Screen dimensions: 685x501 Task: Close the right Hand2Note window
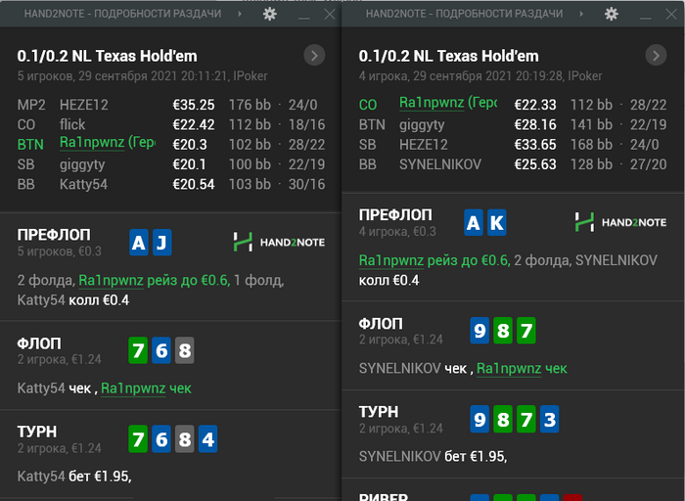671,15
